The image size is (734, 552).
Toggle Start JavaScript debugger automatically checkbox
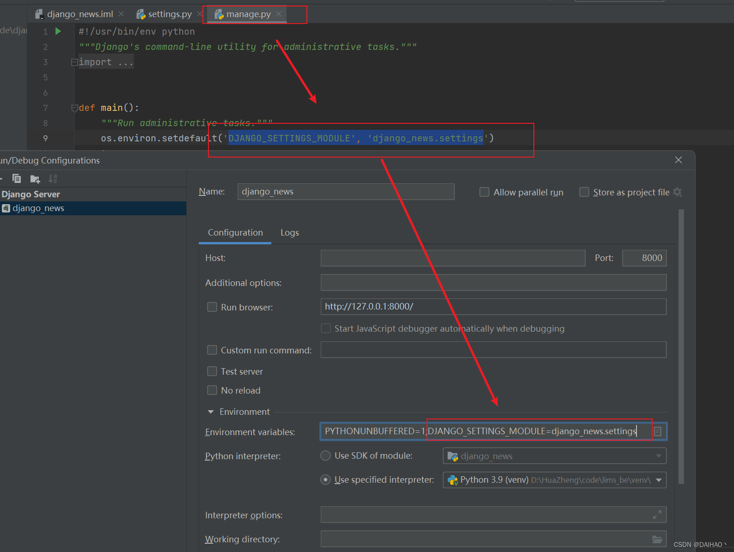coord(326,328)
